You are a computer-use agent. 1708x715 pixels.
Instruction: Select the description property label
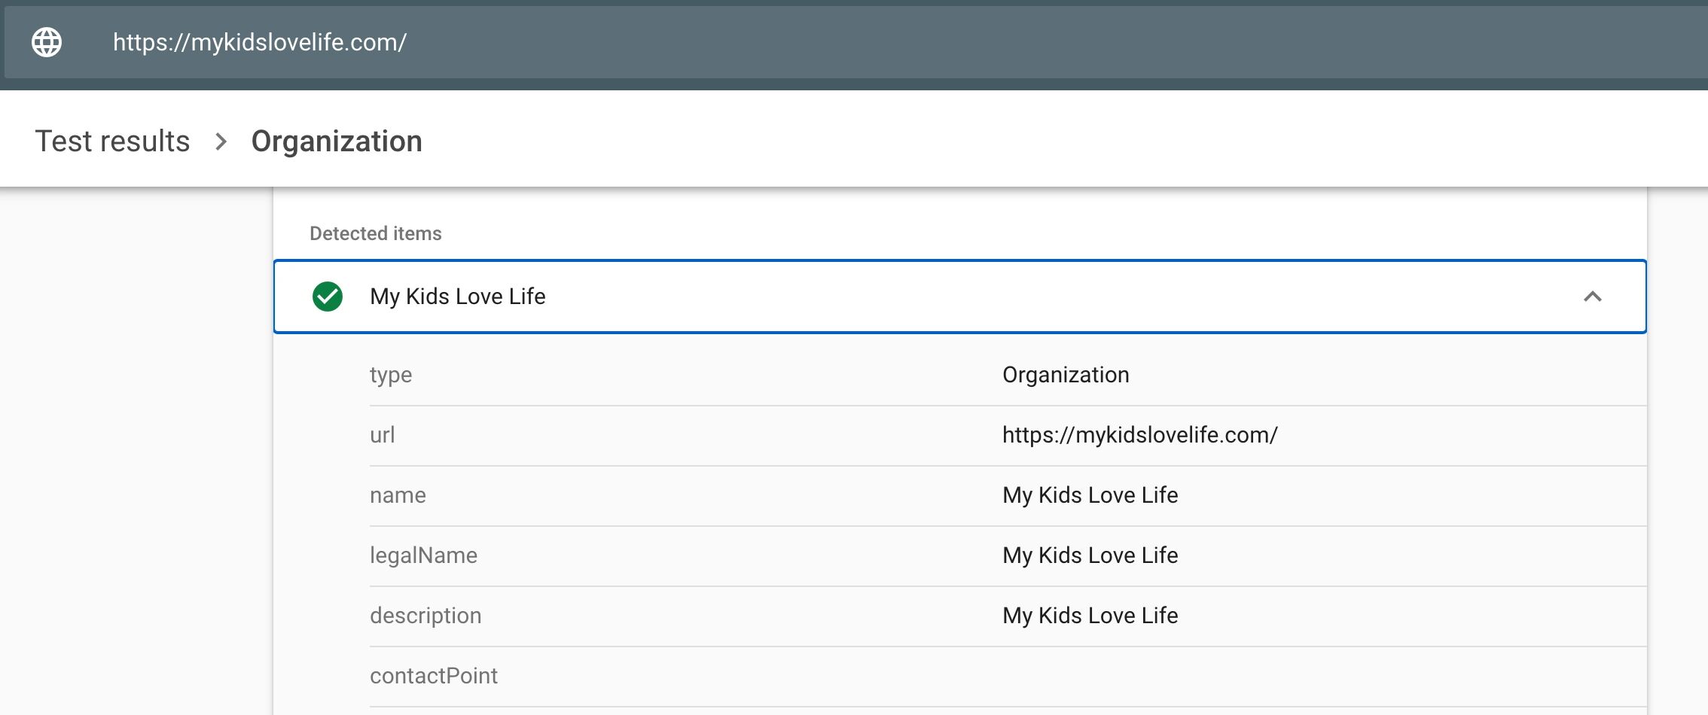(x=425, y=616)
